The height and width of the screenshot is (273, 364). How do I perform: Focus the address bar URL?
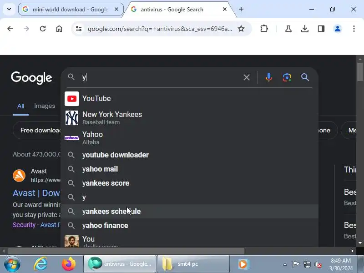point(160,29)
